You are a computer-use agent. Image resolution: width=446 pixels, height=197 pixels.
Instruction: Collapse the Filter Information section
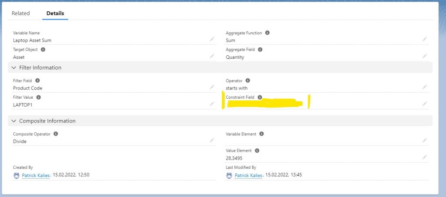14,68
